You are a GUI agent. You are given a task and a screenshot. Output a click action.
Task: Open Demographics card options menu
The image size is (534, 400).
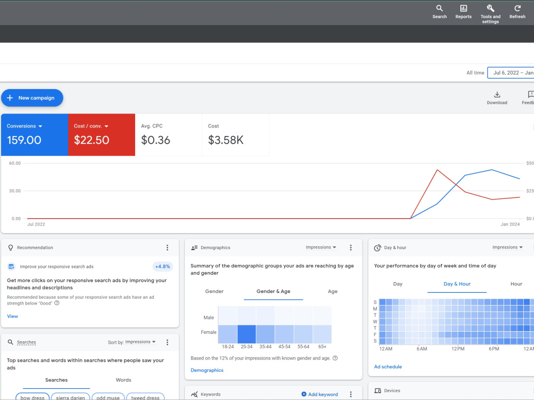coord(351,247)
